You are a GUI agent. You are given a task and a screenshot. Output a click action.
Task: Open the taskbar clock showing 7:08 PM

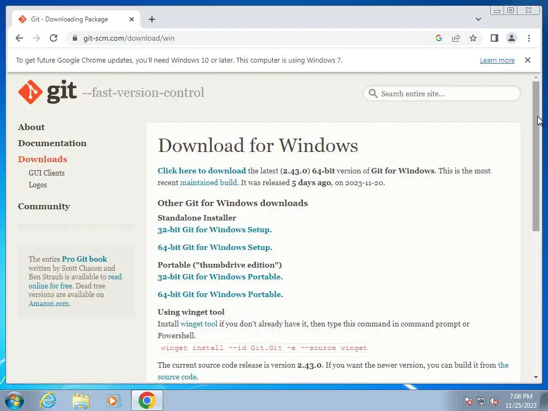click(x=520, y=401)
